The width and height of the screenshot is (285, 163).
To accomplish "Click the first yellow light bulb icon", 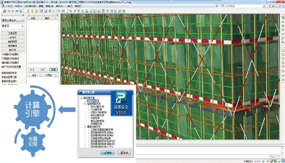I will [x=28, y=11].
